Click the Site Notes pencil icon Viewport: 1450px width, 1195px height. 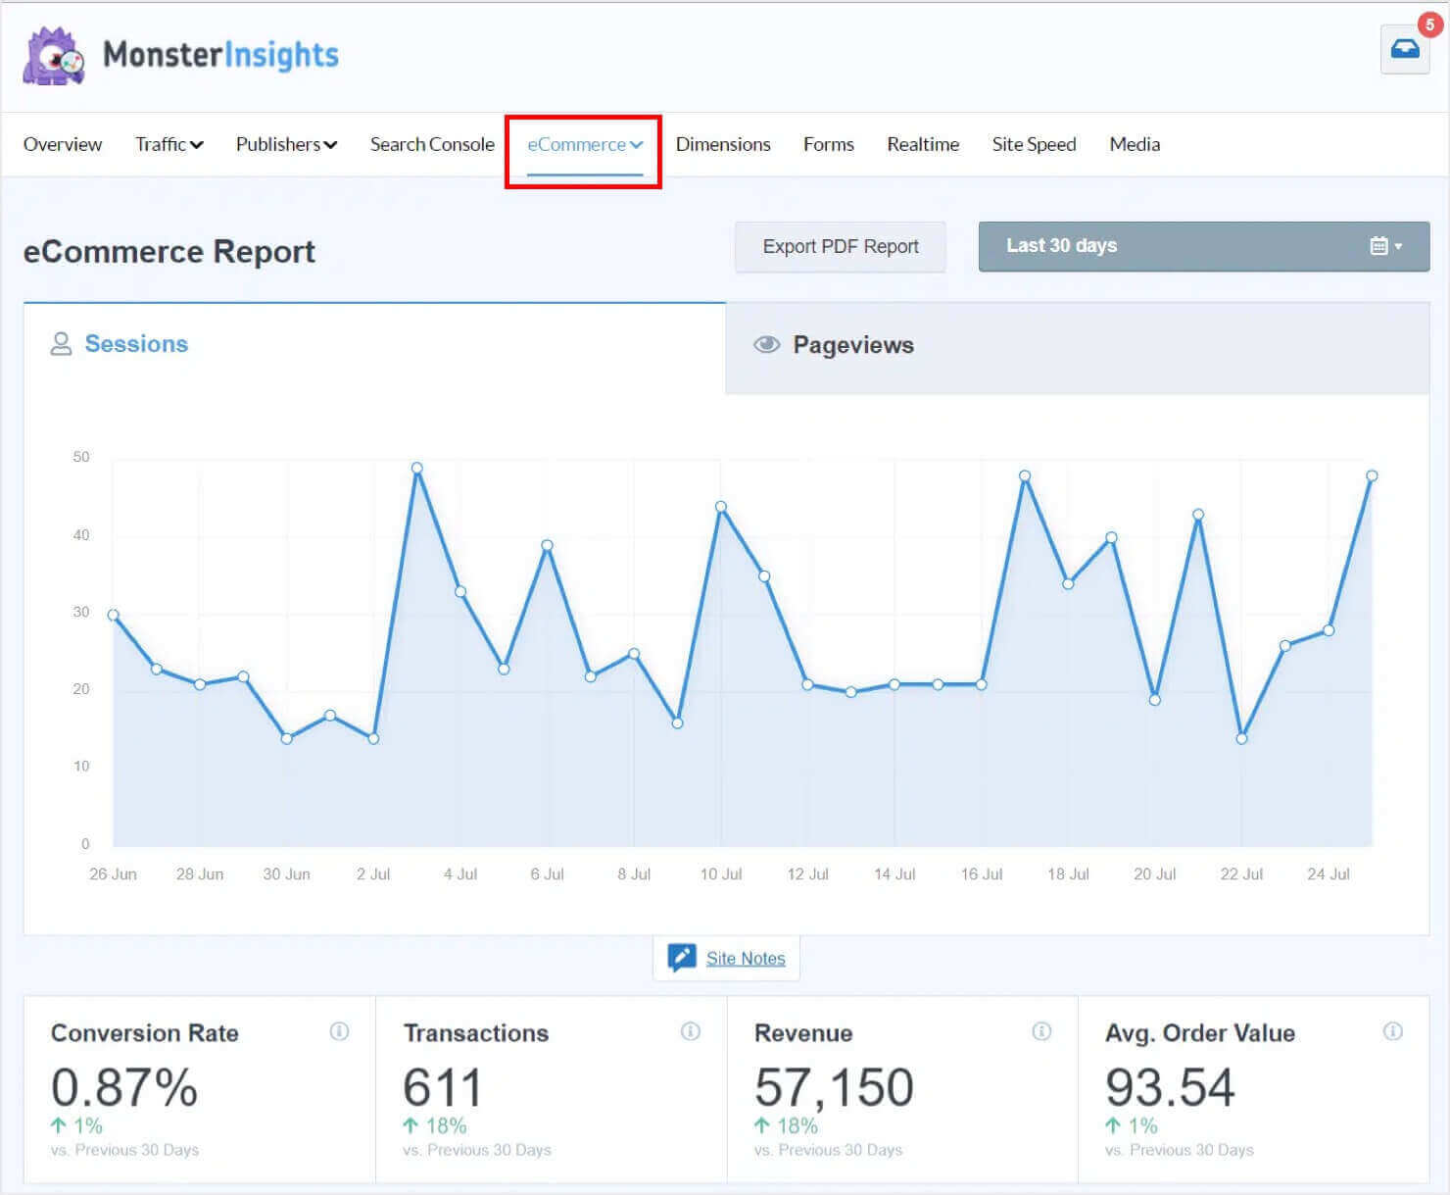(x=681, y=957)
